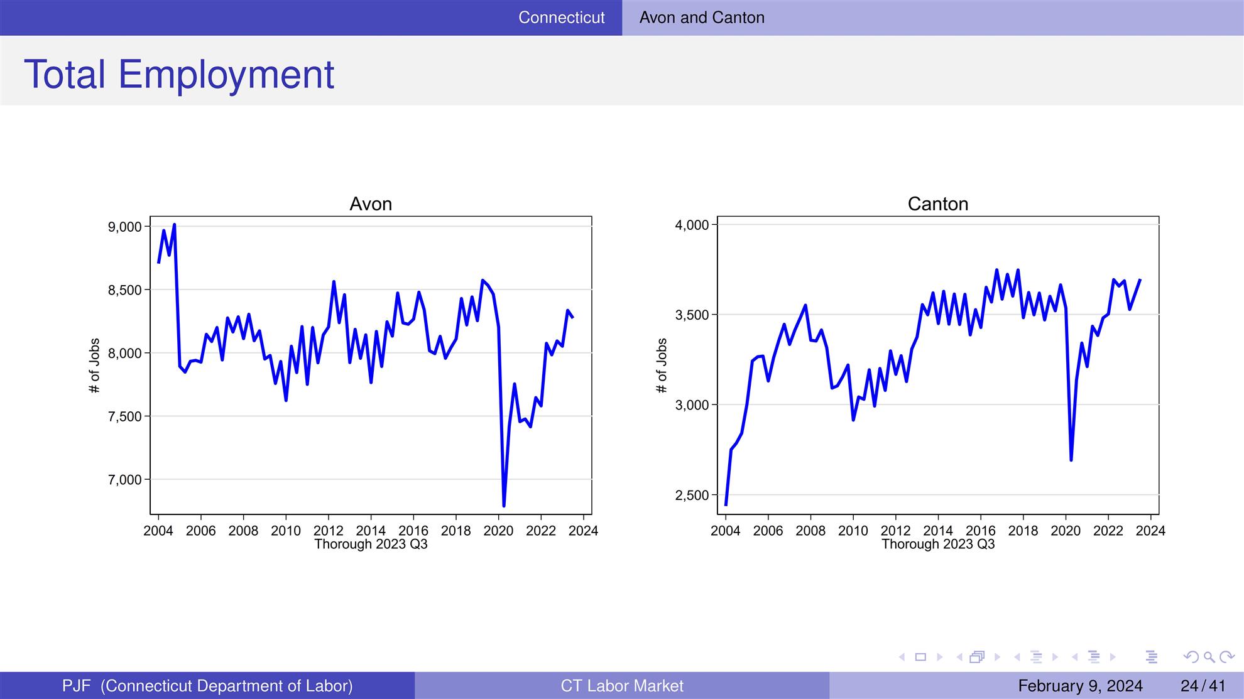The image size is (1244, 699).
Task: Advance to next slide with right arrow
Action: pyautogui.click(x=940, y=657)
